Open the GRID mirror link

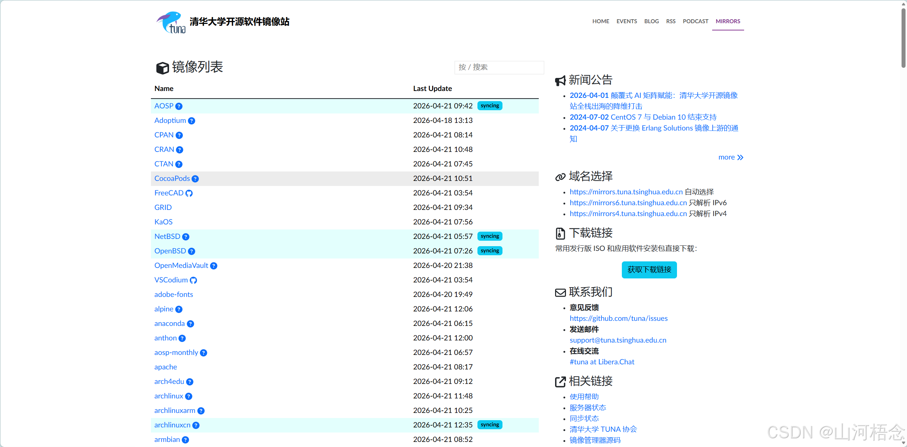(163, 207)
